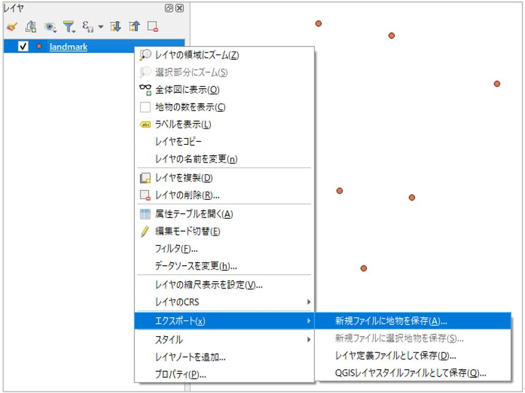Choose レイヤの名前を変更(n) entry
This screenshot has width=525, height=393.
[x=224, y=159]
